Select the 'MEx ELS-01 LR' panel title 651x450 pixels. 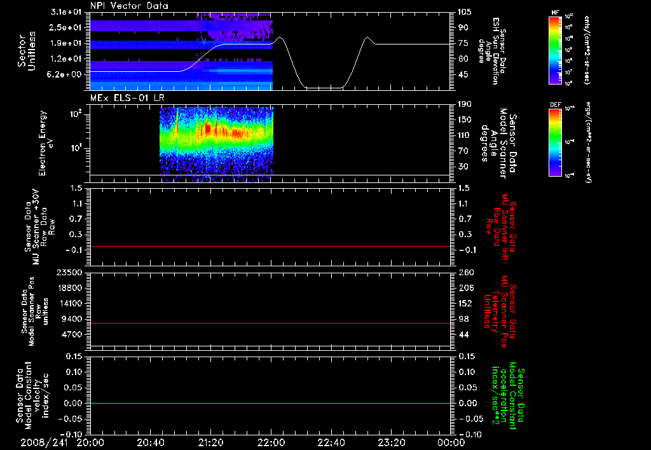(127, 98)
